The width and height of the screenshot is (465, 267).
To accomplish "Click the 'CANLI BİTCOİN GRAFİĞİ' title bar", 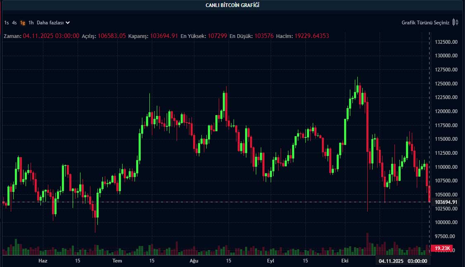I will pyautogui.click(x=232, y=5).
